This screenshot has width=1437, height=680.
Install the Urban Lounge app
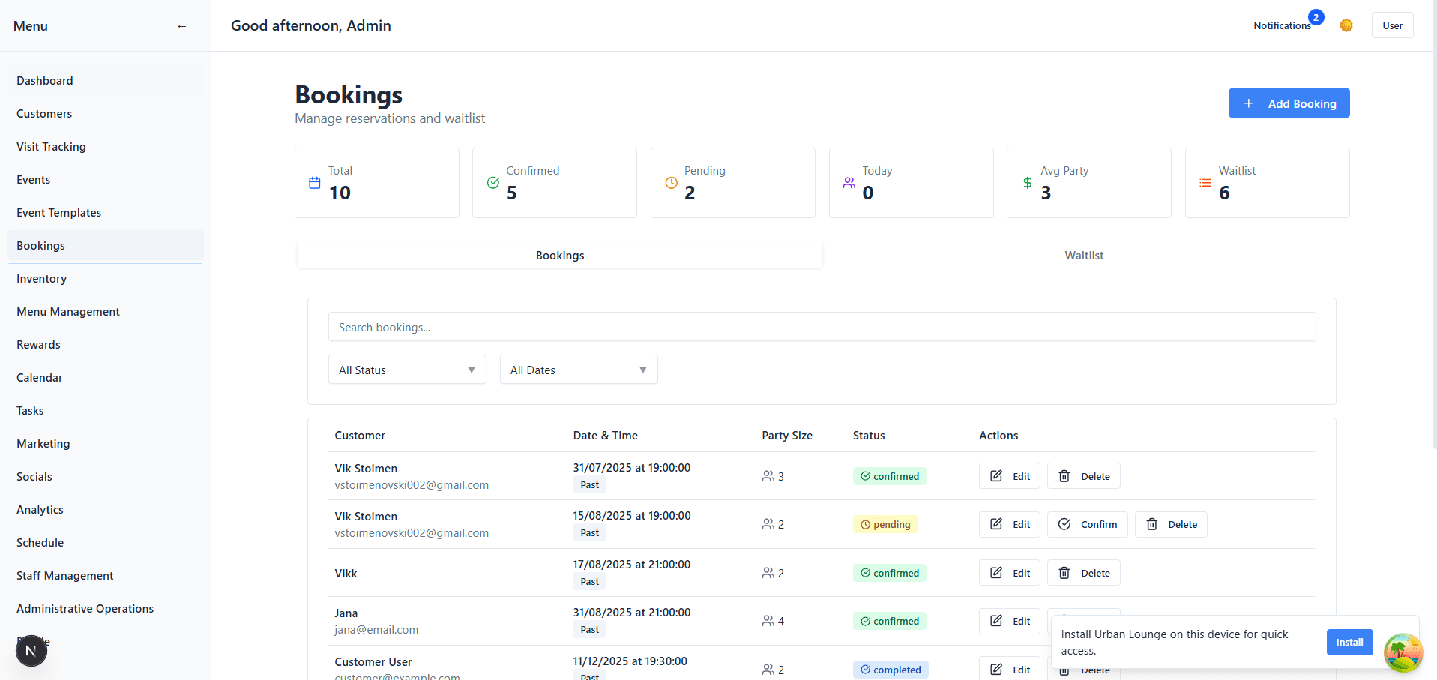pos(1349,642)
